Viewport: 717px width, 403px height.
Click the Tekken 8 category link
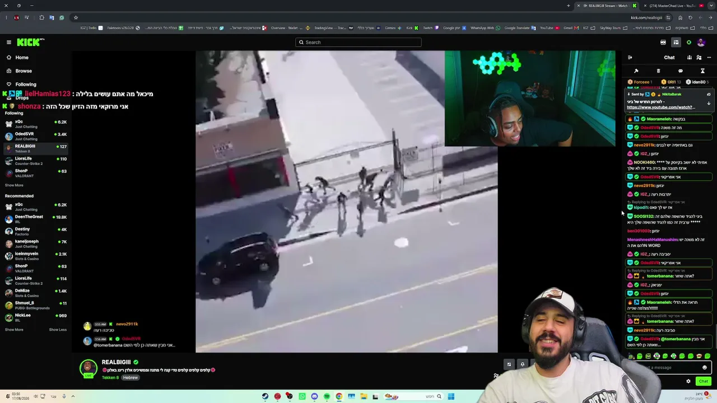tap(110, 378)
